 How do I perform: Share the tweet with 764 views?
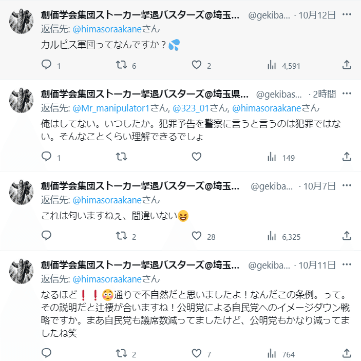[347, 354]
